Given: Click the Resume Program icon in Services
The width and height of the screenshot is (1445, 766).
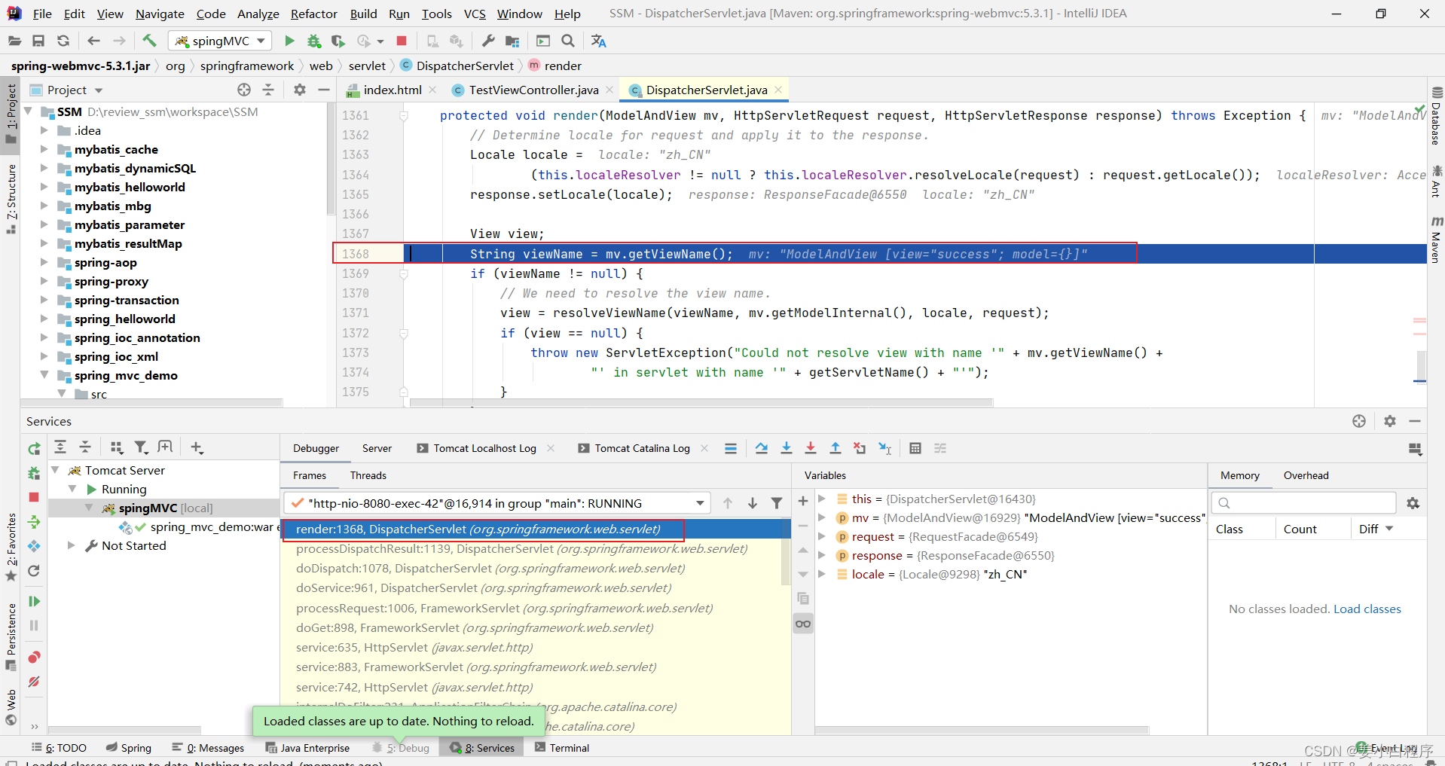Looking at the screenshot, I should pyautogui.click(x=34, y=601).
